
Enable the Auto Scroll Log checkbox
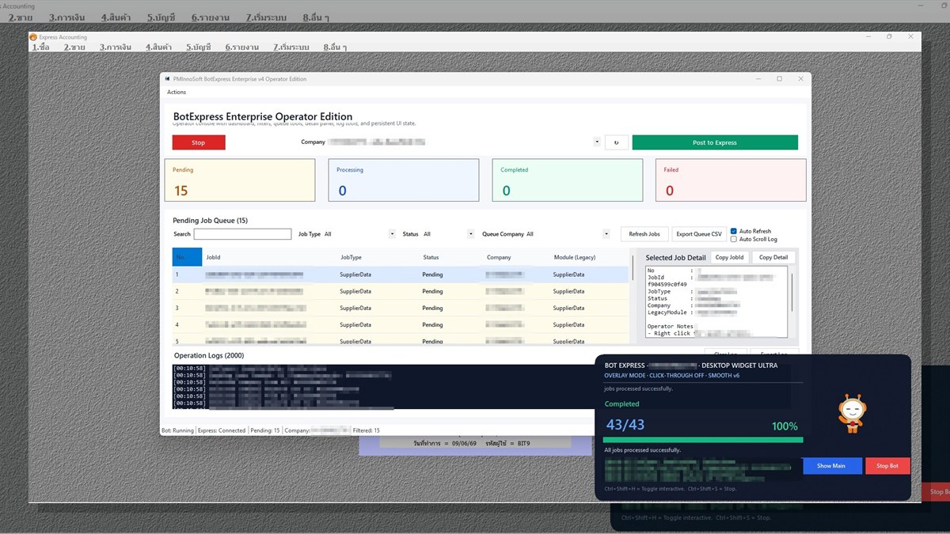click(x=734, y=239)
